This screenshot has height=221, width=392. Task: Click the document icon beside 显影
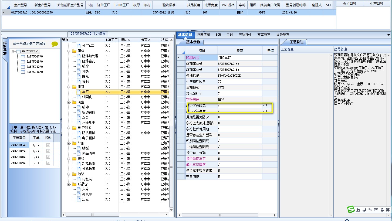pos(79,81)
